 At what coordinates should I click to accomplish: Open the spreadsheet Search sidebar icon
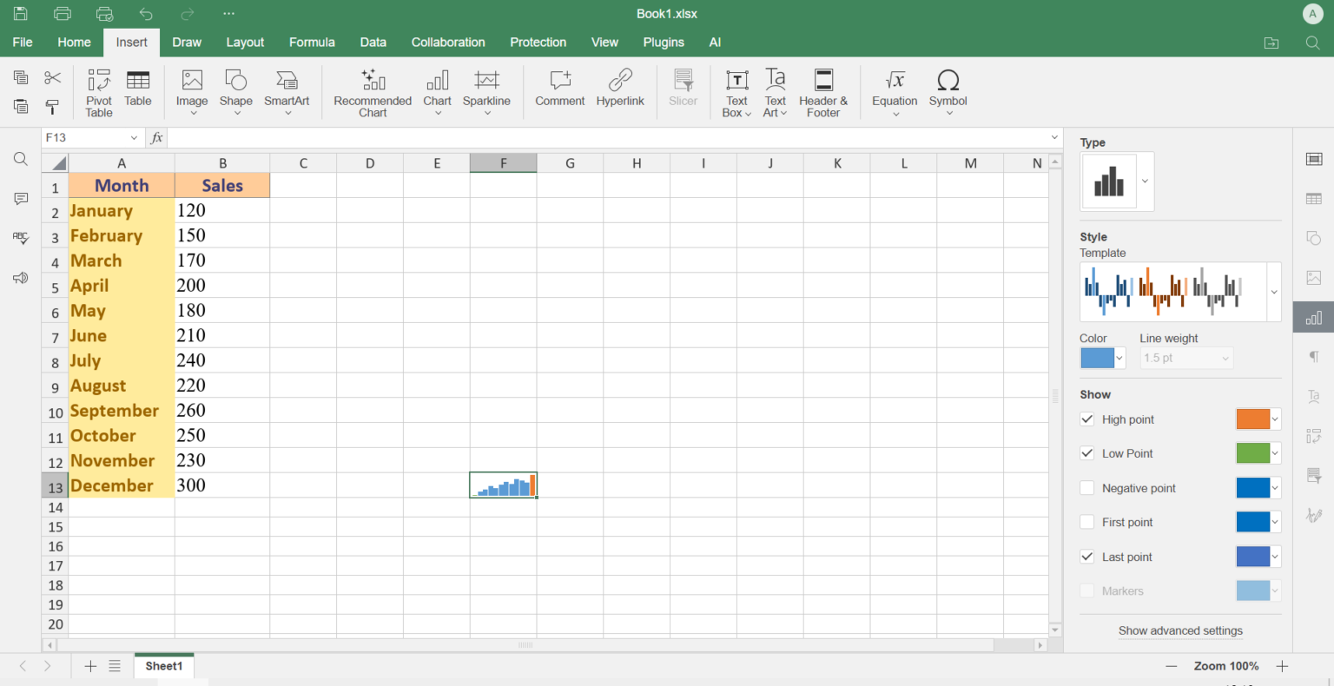click(x=19, y=159)
